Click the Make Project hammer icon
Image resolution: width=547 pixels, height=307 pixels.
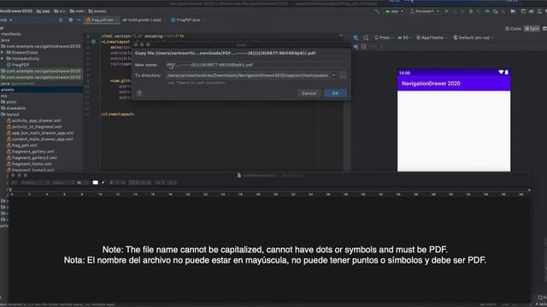(377, 11)
